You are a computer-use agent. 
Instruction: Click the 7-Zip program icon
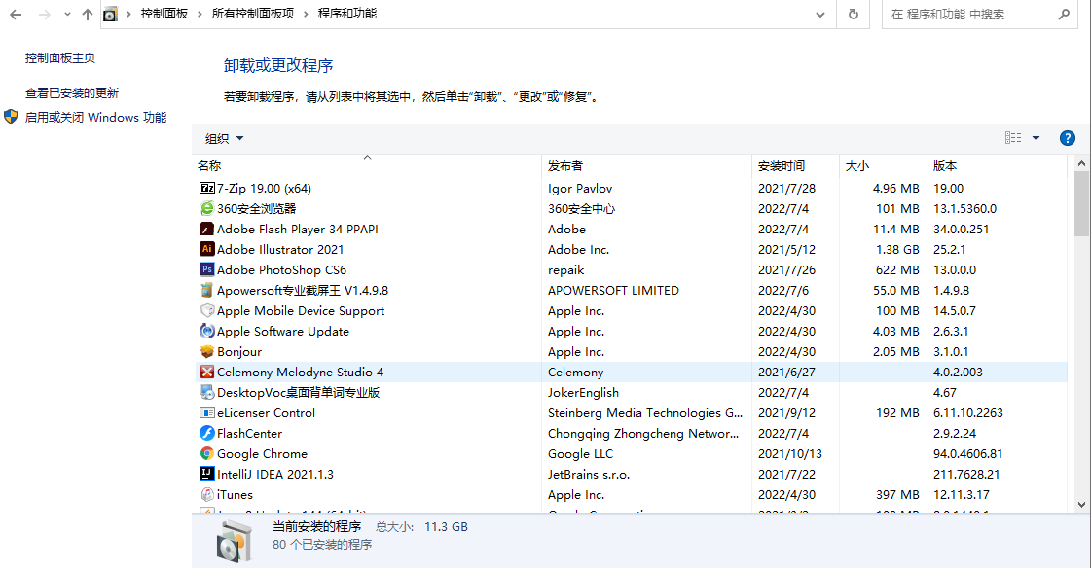(206, 188)
